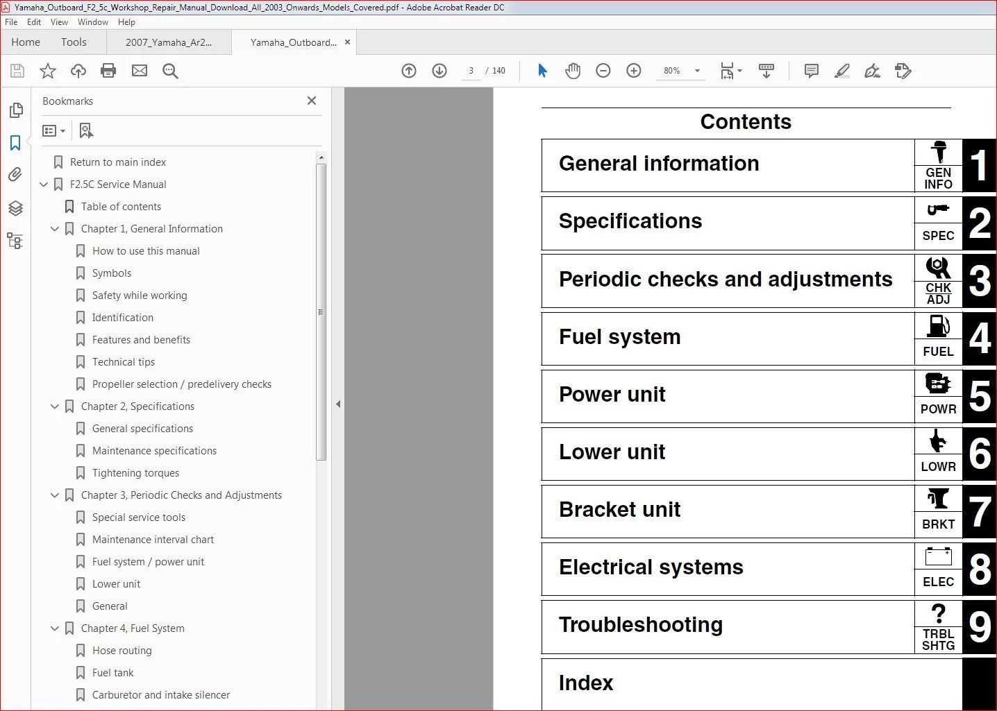This screenshot has width=997, height=711.
Task: Show the Page Thumbnails panel
Action: point(15,110)
